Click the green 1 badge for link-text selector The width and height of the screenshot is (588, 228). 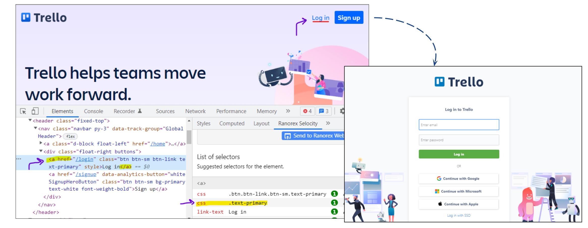334,212
